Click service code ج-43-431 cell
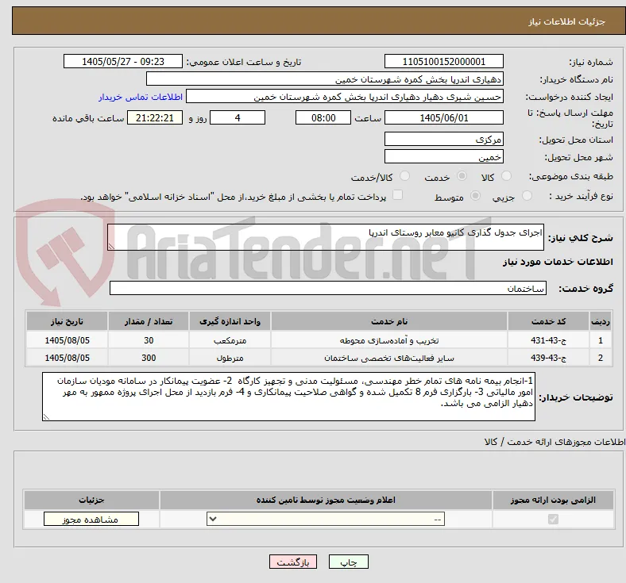 [x=549, y=340]
